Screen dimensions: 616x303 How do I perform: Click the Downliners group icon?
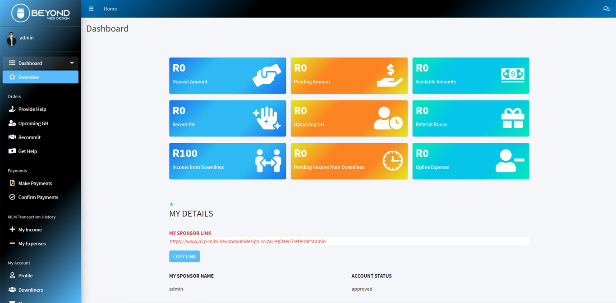coord(12,290)
